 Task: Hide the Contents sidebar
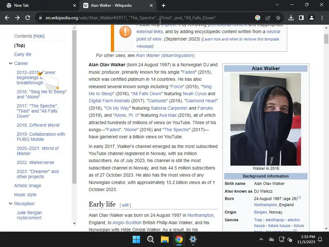click(39, 36)
